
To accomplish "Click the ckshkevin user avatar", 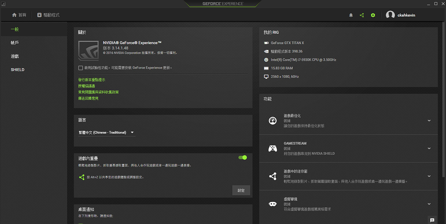I will tap(390, 15).
